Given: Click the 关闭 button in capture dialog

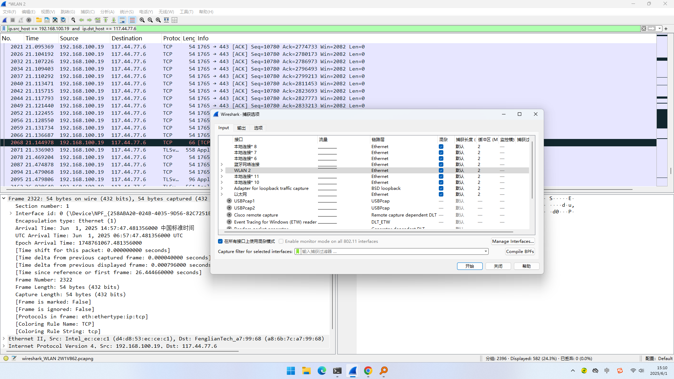Looking at the screenshot, I should point(498,266).
